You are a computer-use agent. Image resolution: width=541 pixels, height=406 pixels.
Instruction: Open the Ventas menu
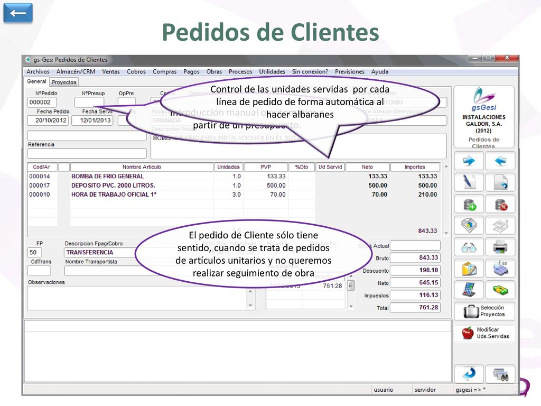(x=111, y=71)
